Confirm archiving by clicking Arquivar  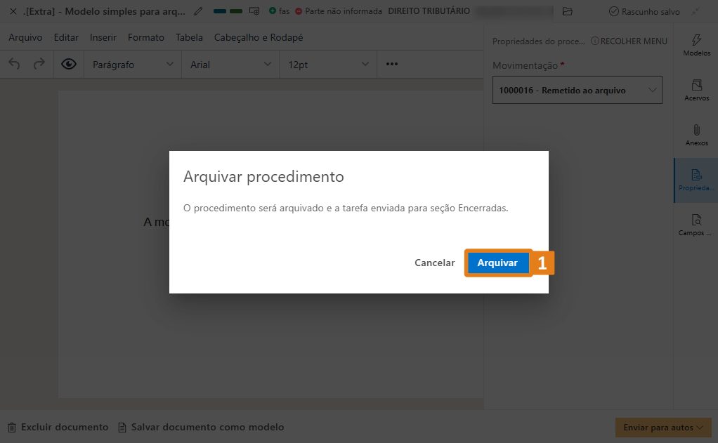498,263
